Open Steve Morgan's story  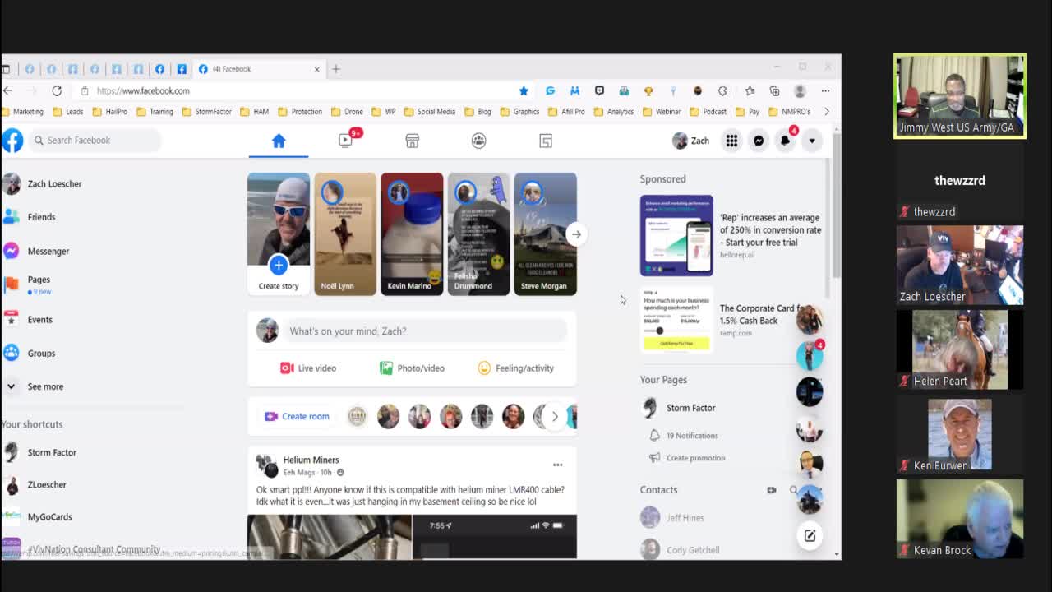click(545, 234)
